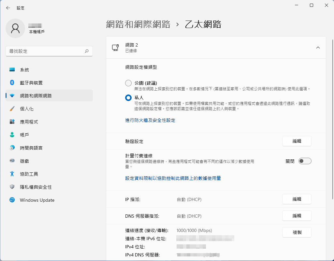Click 網路和網際網路 in the breadcrumb
This screenshot has height=261, width=334.
(x=138, y=24)
